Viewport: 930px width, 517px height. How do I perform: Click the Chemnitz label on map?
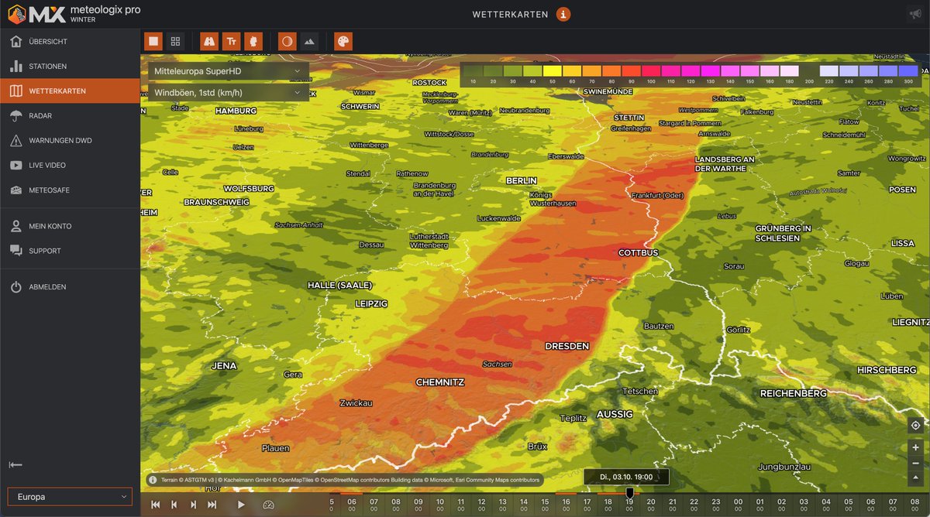pos(439,382)
